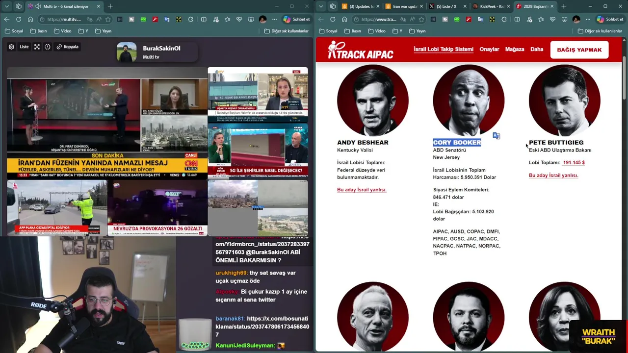Click the exclamation info icon in Multi tv
This screenshot has height=353, width=628.
pyautogui.click(x=48, y=47)
